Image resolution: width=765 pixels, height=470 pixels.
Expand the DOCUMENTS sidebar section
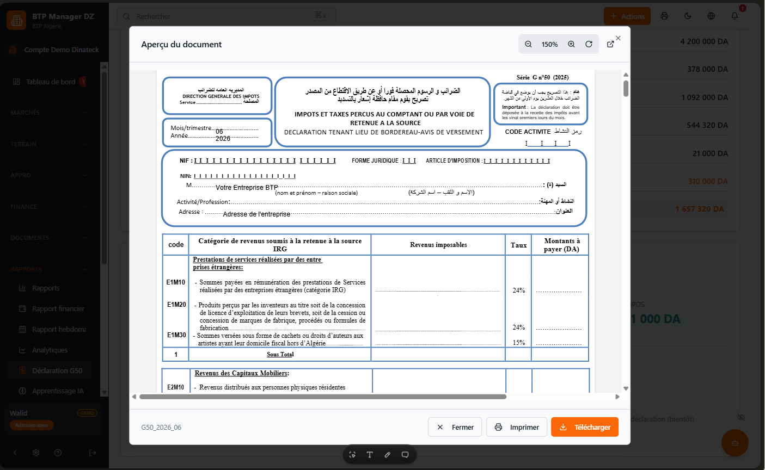(x=49, y=238)
